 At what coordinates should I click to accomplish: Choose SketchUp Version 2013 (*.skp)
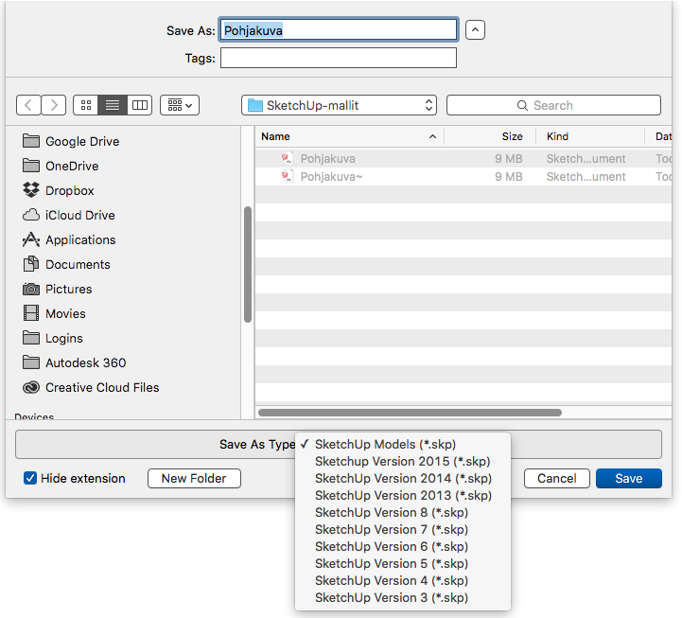[403, 495]
